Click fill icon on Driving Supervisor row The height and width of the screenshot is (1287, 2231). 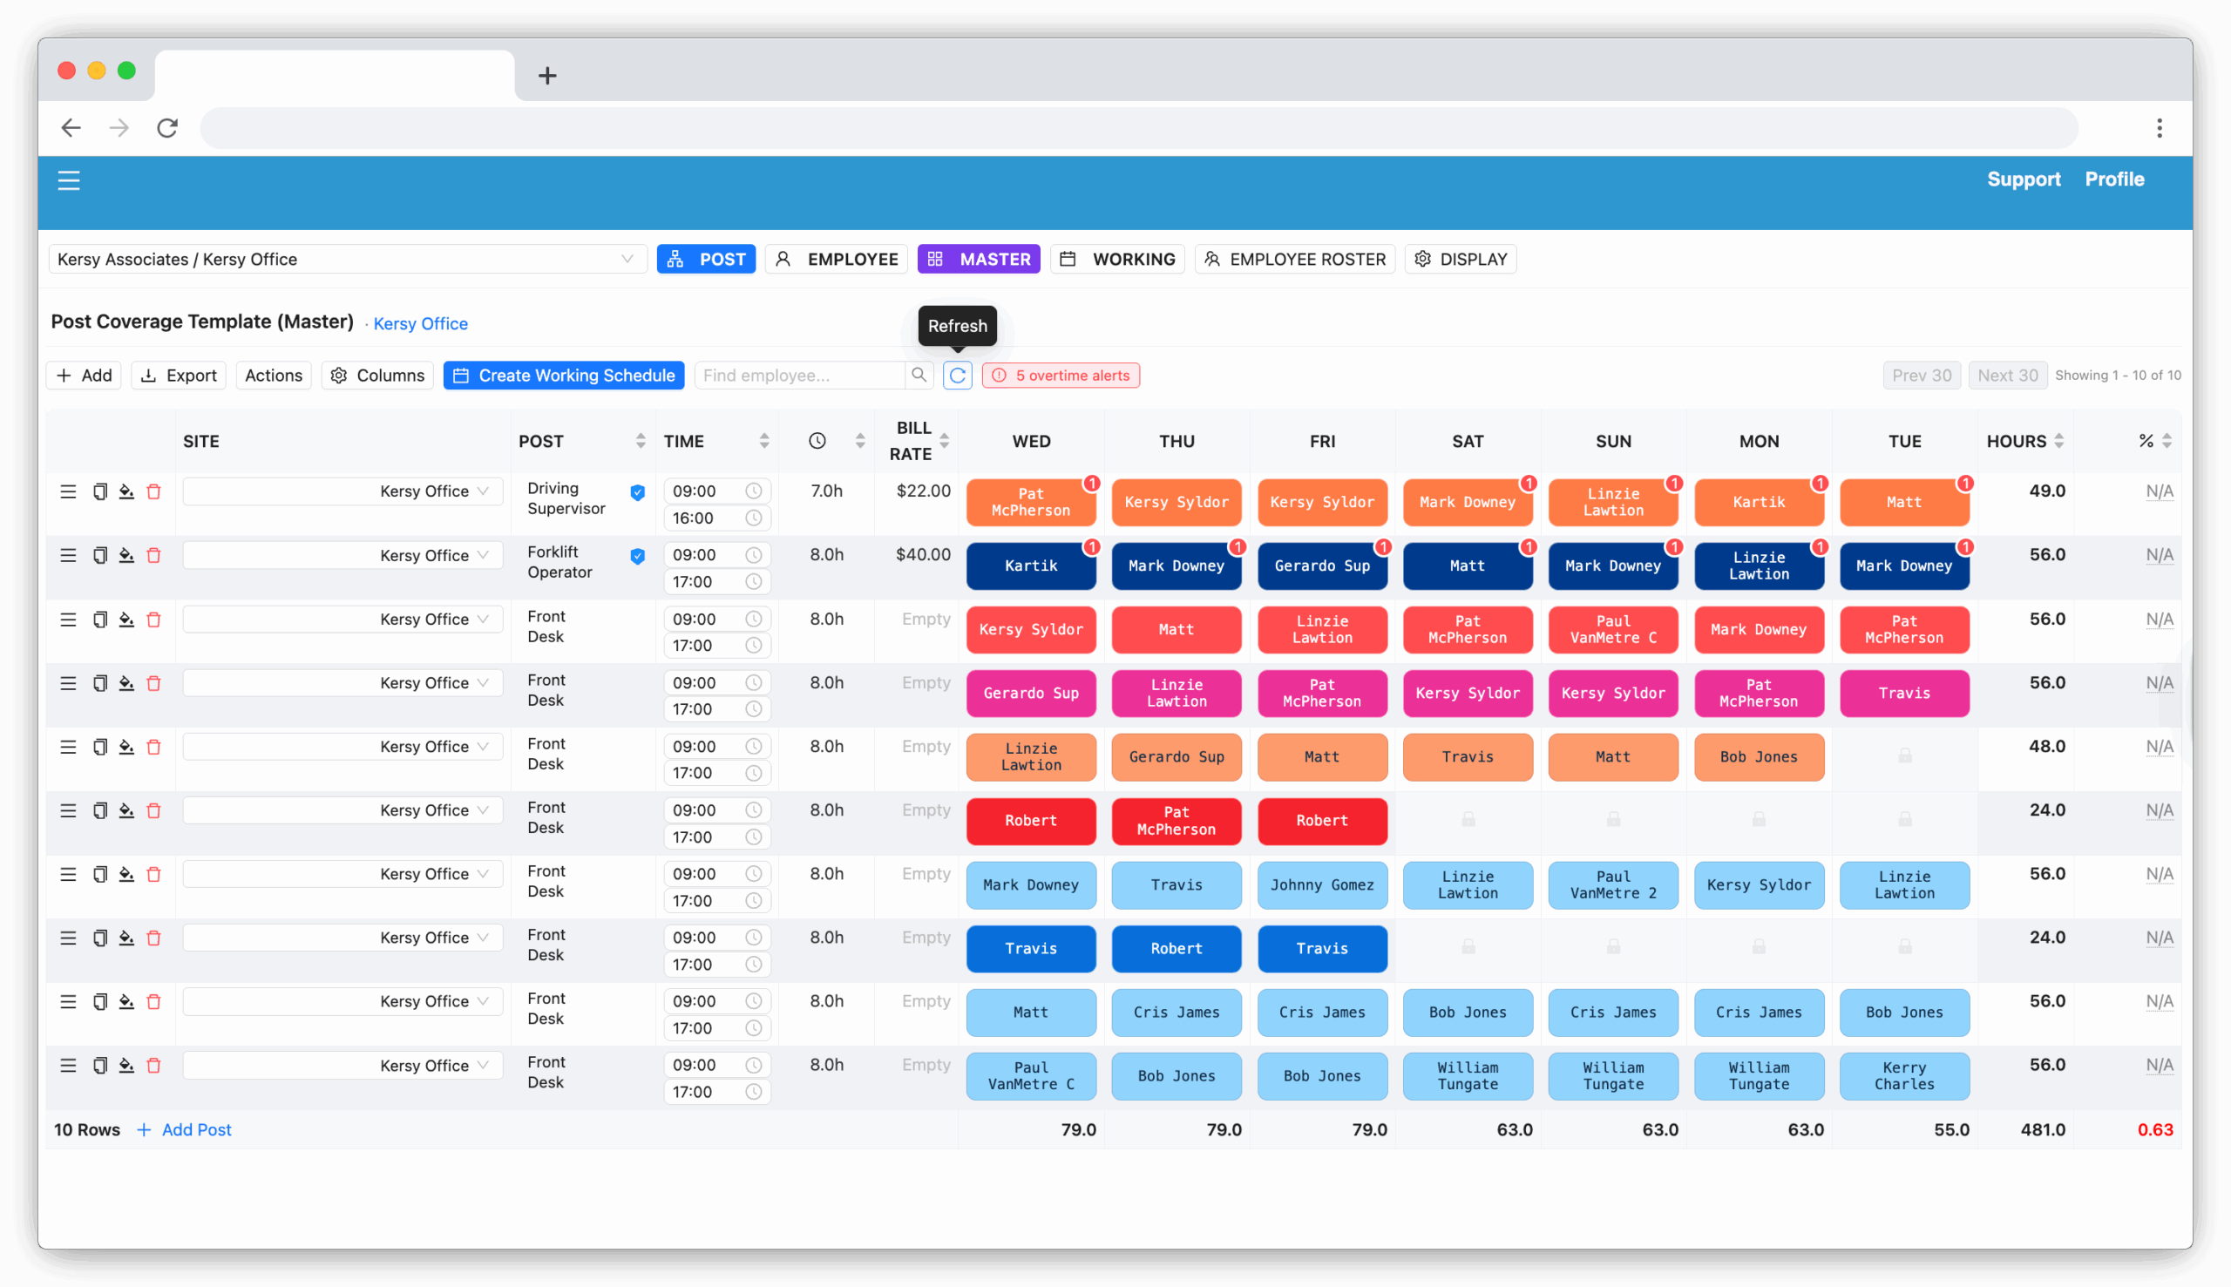point(126,491)
